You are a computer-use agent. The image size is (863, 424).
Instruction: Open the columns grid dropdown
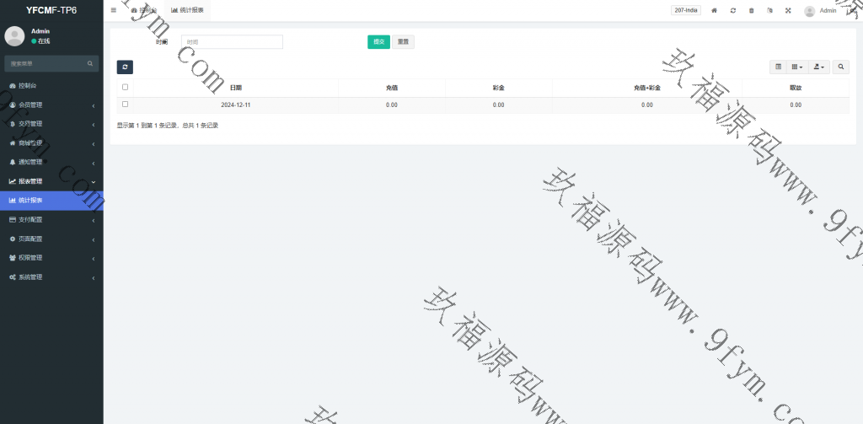coord(797,67)
